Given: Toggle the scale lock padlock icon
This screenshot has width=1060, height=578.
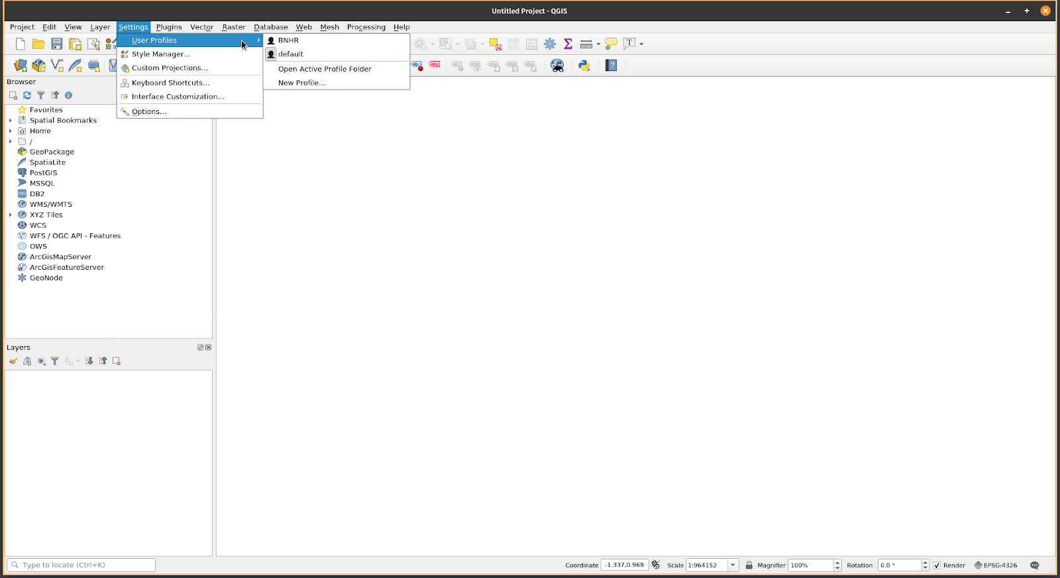Looking at the screenshot, I should [749, 565].
